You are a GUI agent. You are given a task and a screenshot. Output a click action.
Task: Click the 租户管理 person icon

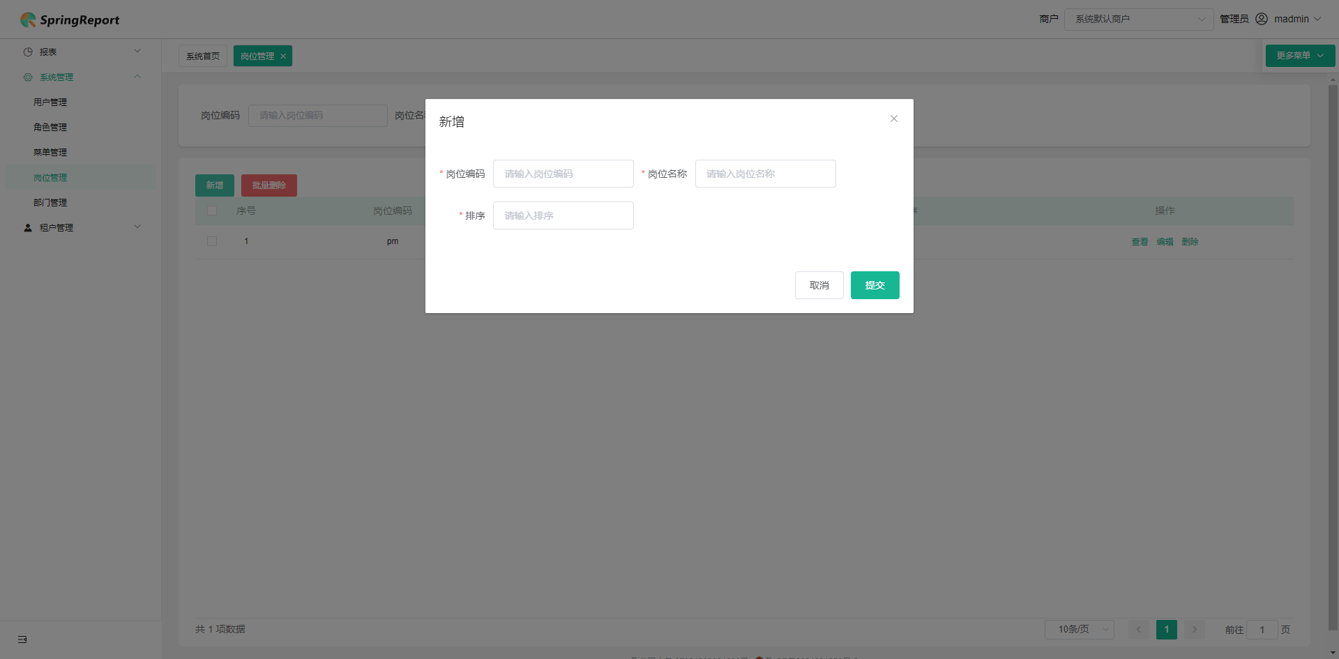pos(28,227)
